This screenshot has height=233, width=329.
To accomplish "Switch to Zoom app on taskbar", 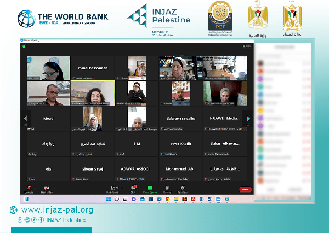I will pos(218,199).
